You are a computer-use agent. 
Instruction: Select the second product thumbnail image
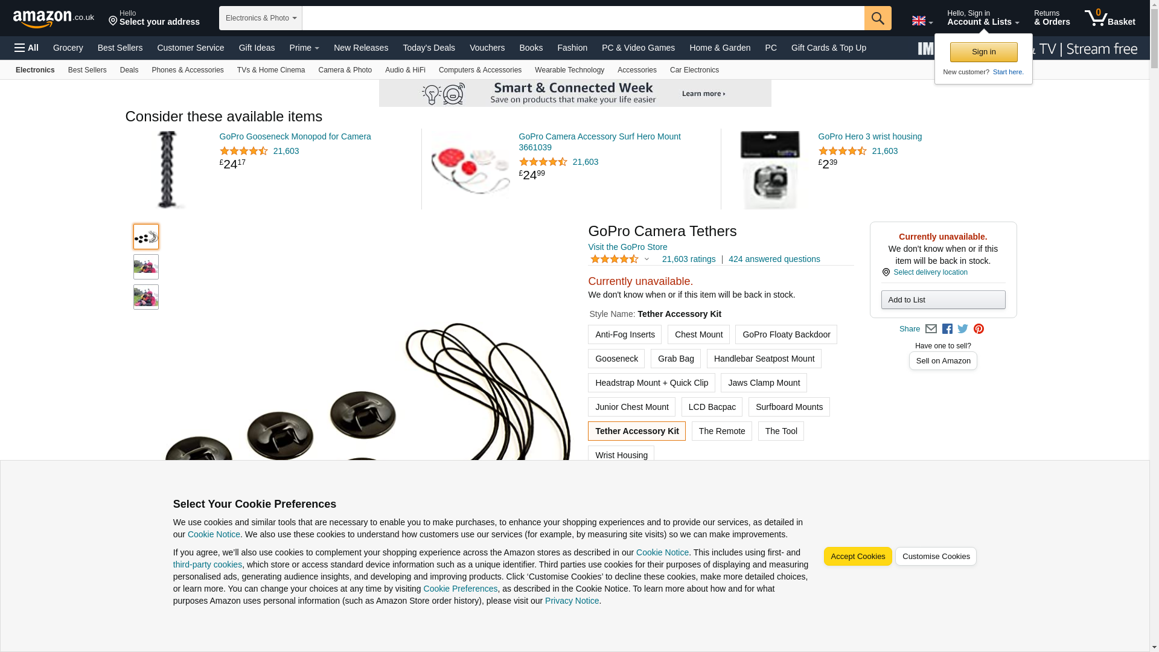146,267
